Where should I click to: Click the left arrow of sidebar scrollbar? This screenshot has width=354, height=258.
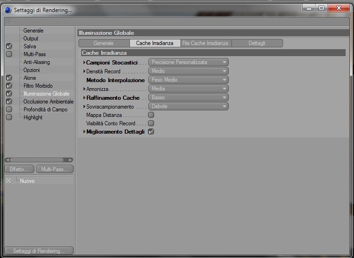coord(8,160)
